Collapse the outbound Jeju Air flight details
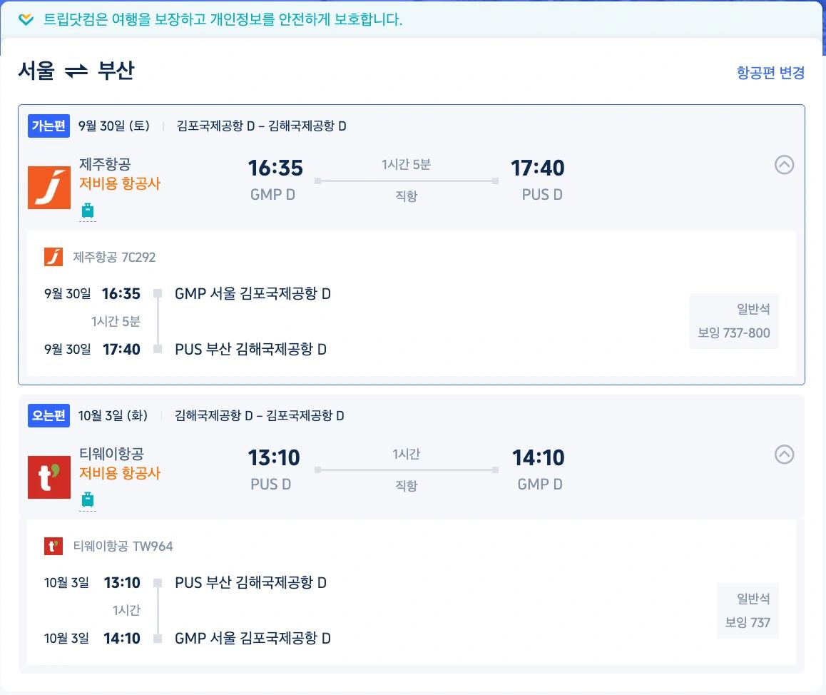The image size is (826, 695). coord(784,165)
